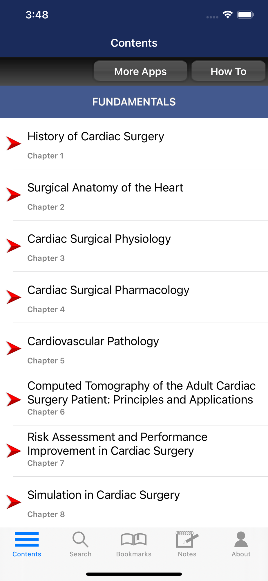268x581 pixels.
Task: Tap red arrow beside Cardiac Surgical Physiology
Action: pos(14,246)
